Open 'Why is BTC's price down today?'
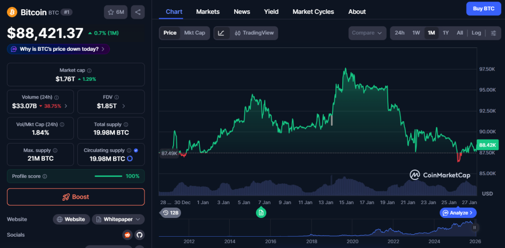This screenshot has height=248, width=505. [x=58, y=49]
